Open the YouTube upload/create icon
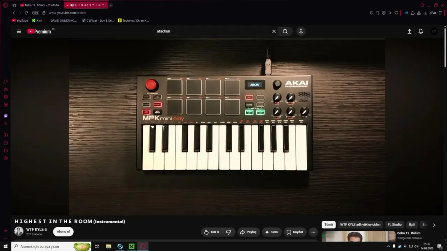 click(x=410, y=31)
